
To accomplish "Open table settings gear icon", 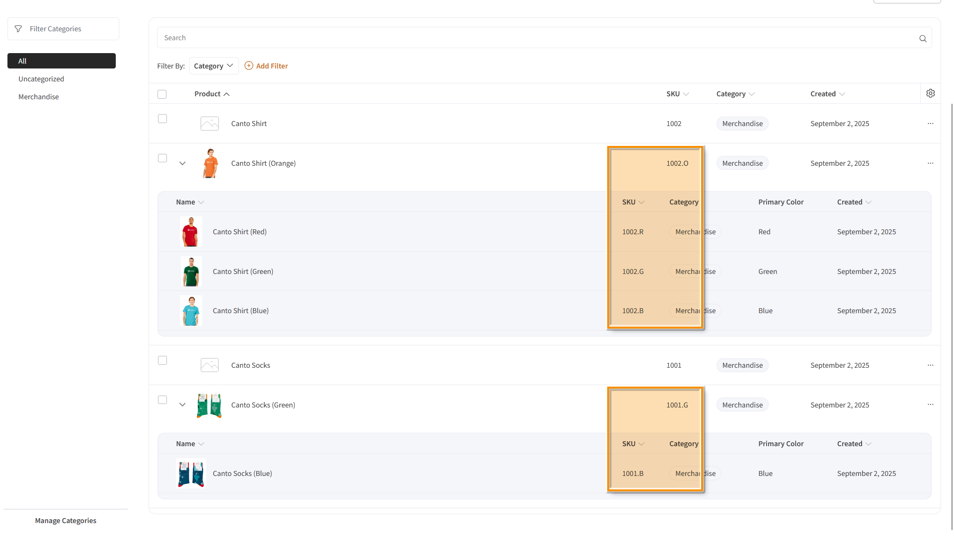I will point(931,93).
